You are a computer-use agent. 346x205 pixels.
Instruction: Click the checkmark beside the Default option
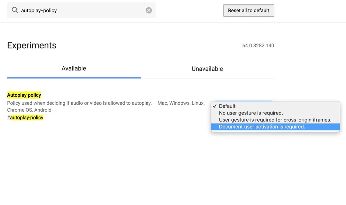coord(215,106)
